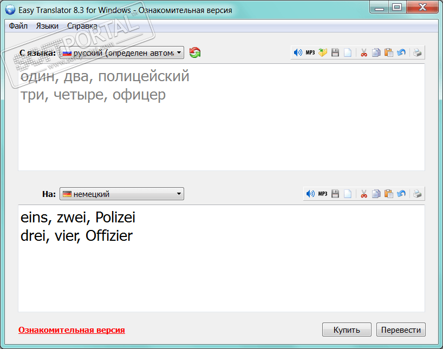The image size is (443, 349).
Task: Click the Easy Translator globe title icon
Action: [x=10, y=10]
